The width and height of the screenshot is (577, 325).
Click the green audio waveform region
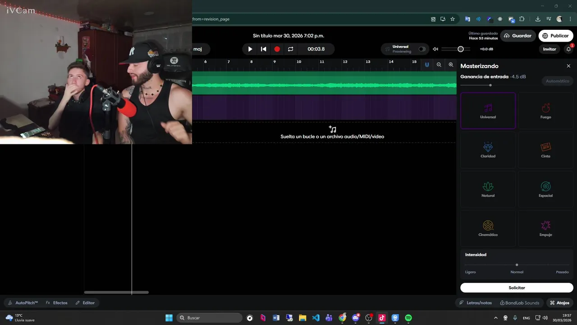click(324, 84)
